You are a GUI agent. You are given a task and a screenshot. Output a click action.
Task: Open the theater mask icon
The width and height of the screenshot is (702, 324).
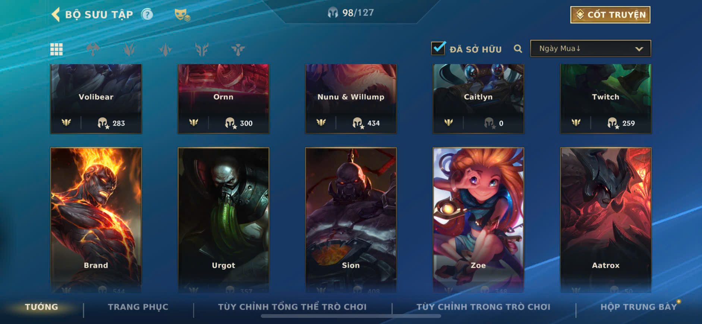point(182,15)
